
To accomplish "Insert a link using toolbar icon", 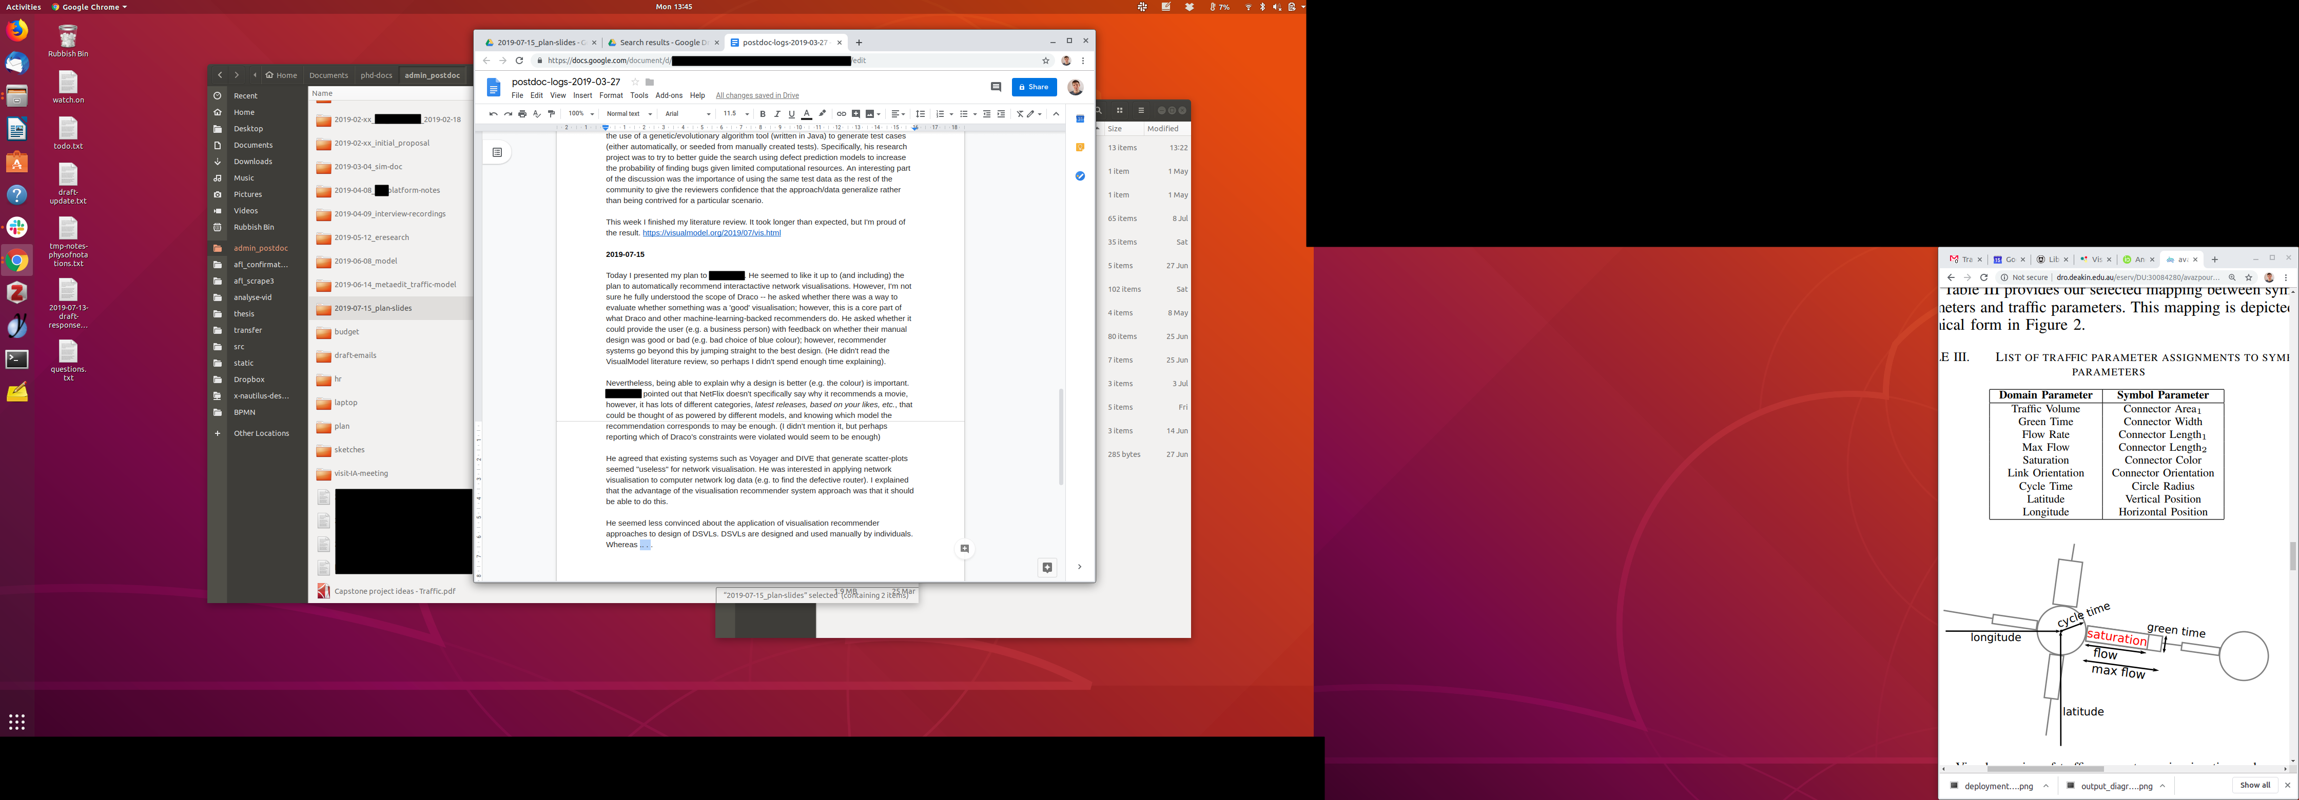I will click(x=841, y=114).
